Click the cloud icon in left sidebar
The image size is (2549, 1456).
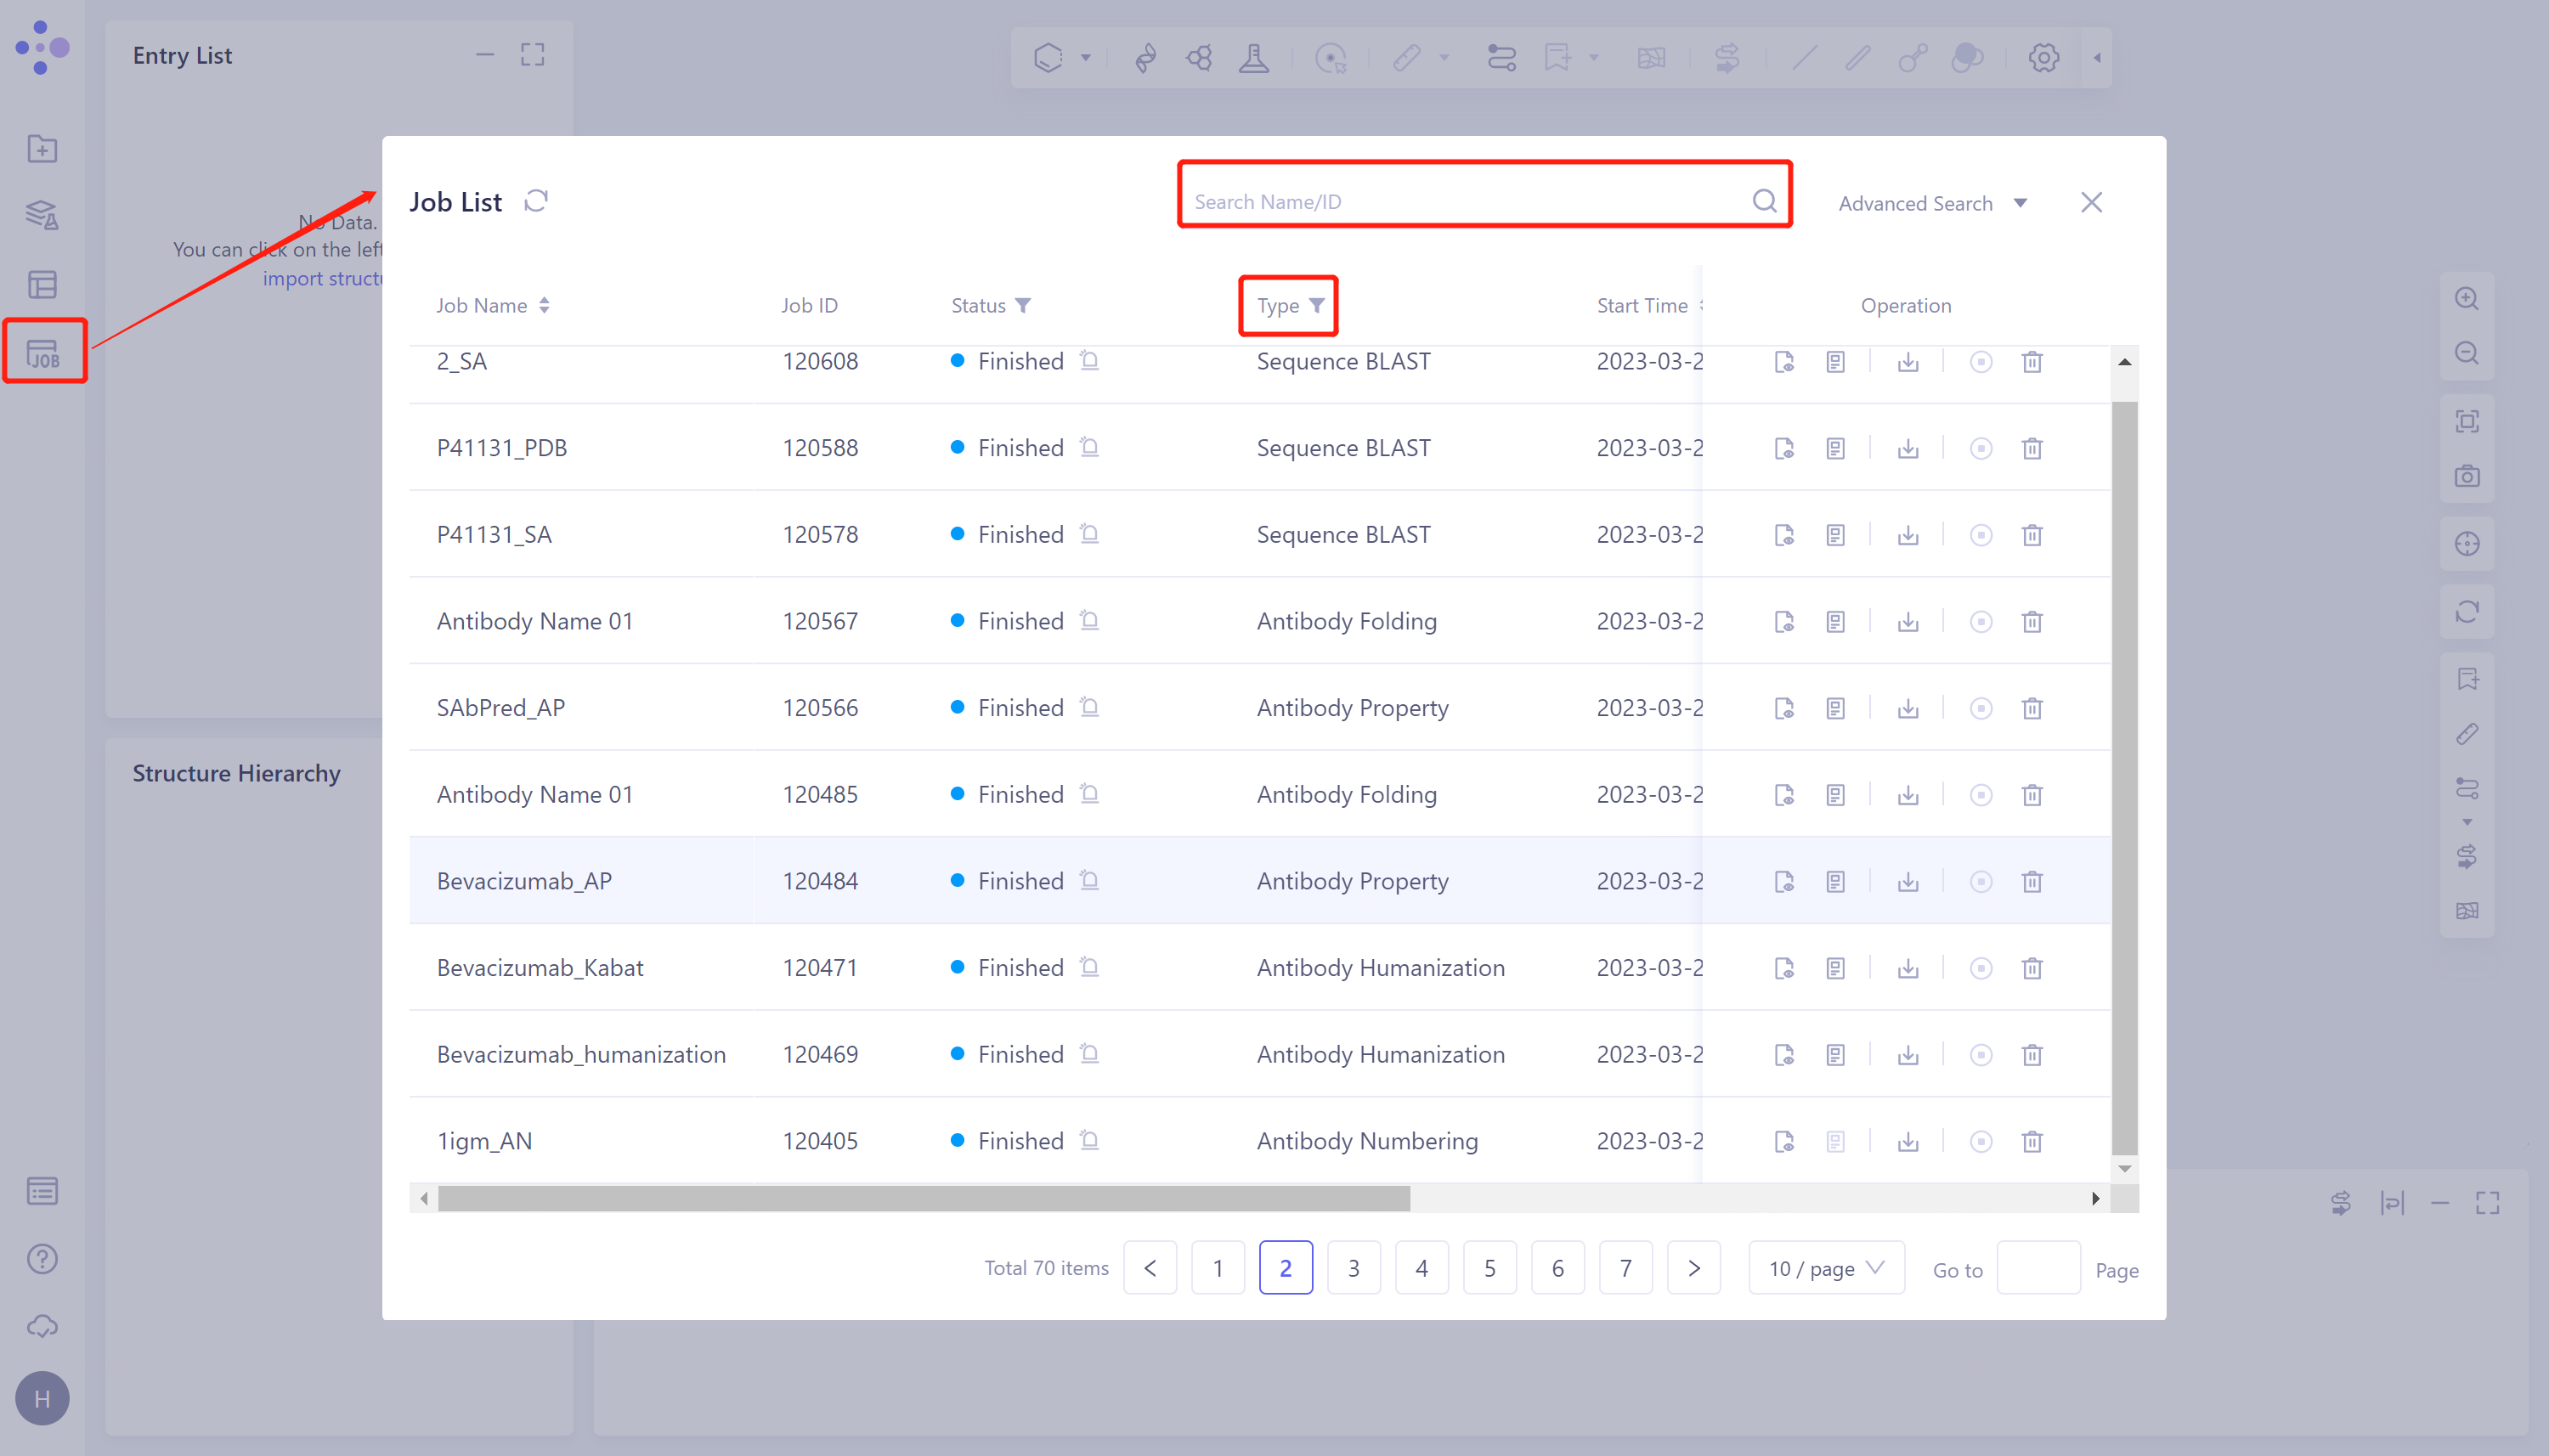tap(42, 1326)
